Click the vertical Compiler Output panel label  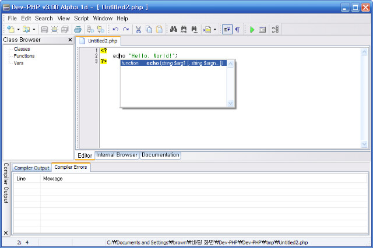click(6, 183)
